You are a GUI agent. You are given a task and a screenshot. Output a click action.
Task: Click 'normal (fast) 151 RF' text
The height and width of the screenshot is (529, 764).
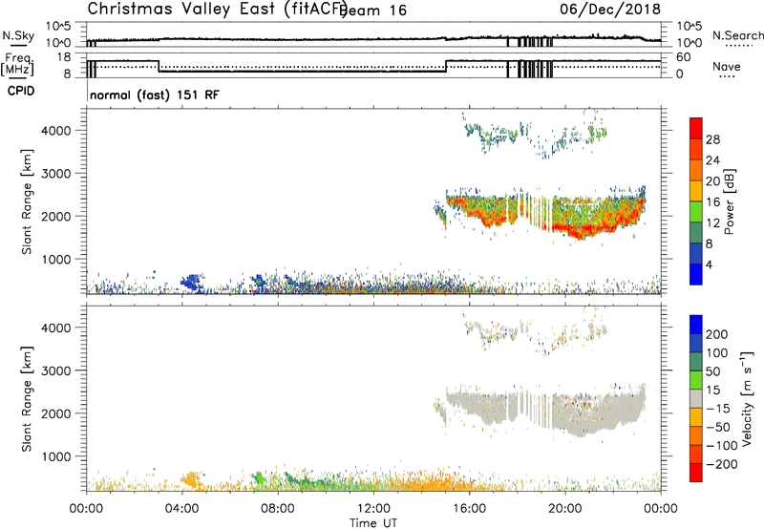[155, 95]
